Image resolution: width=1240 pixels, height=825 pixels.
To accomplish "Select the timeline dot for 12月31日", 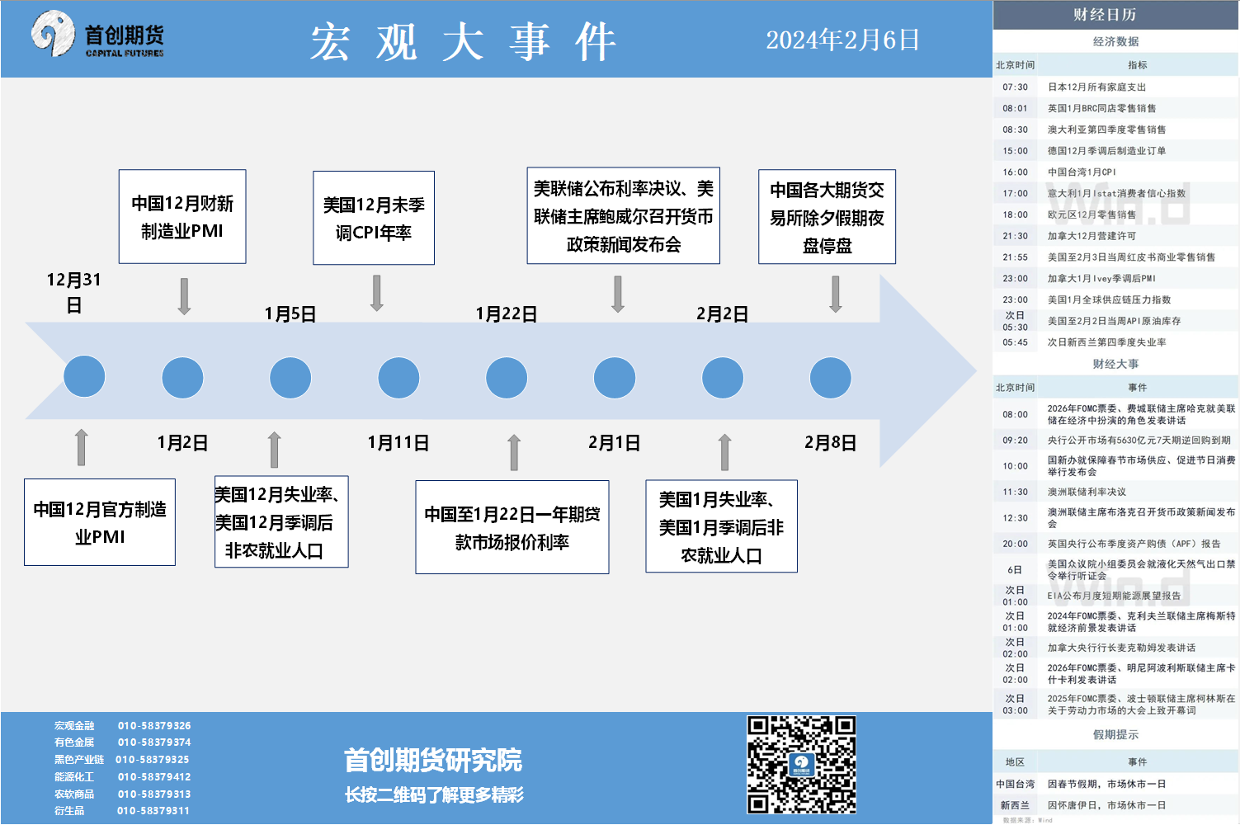I will [84, 377].
